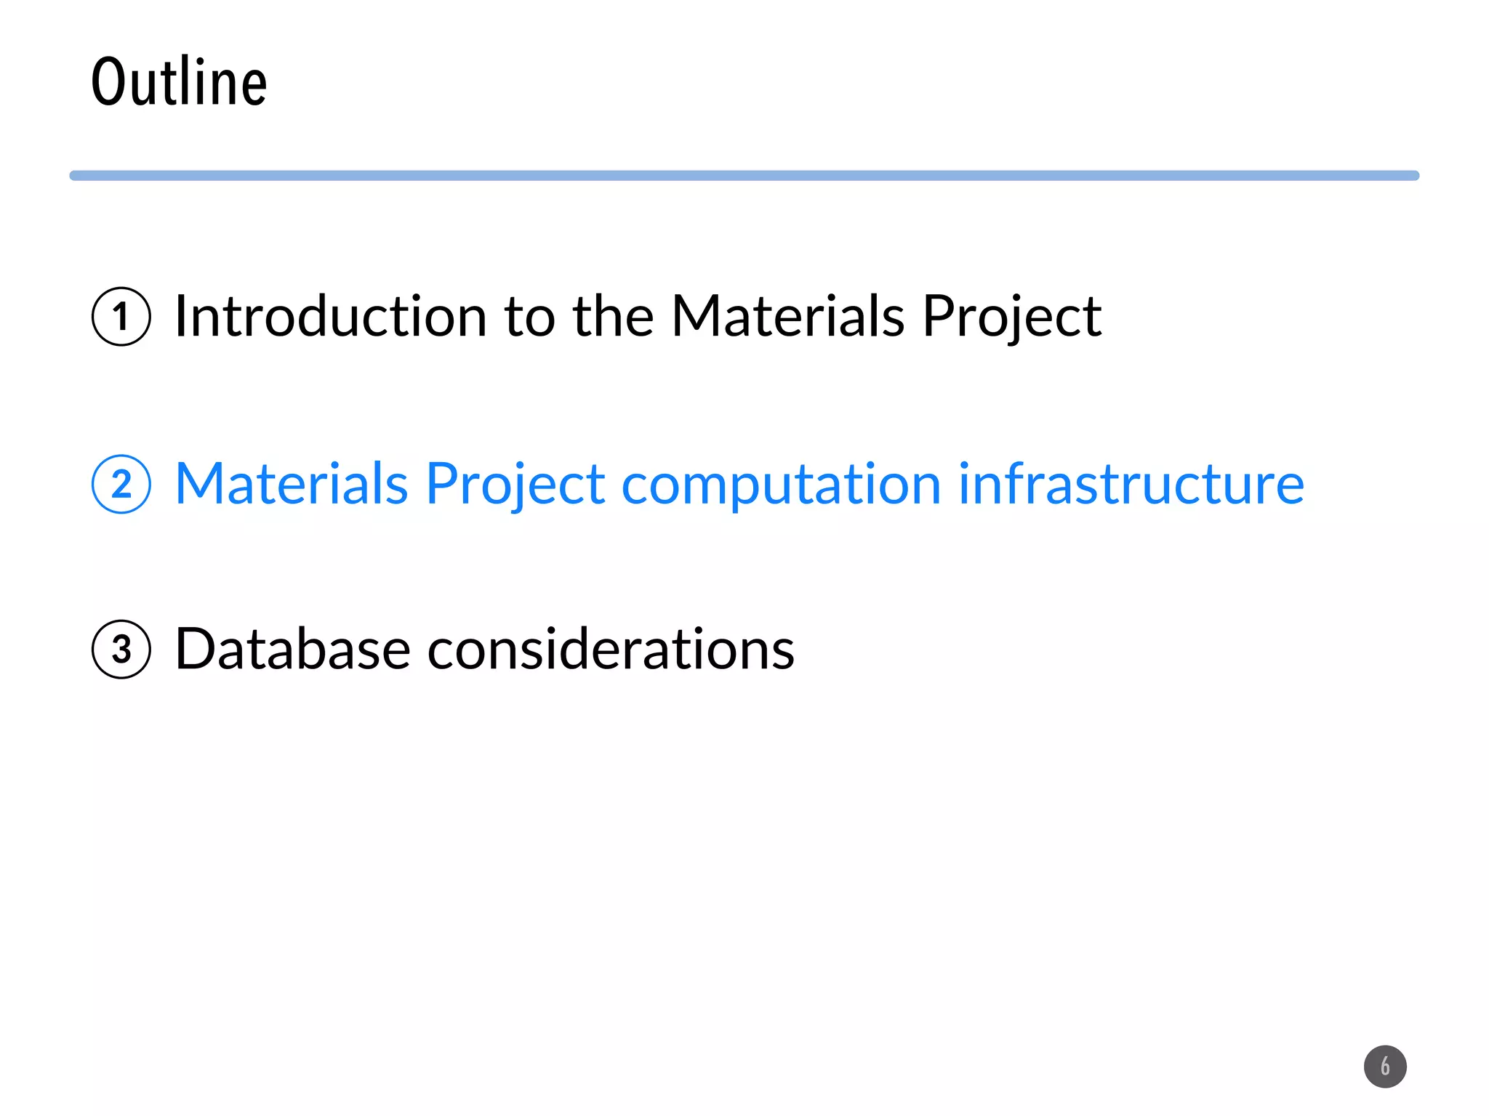The height and width of the screenshot is (1116, 1489).
Task: Click the word "to" in item one
Action: point(529,317)
